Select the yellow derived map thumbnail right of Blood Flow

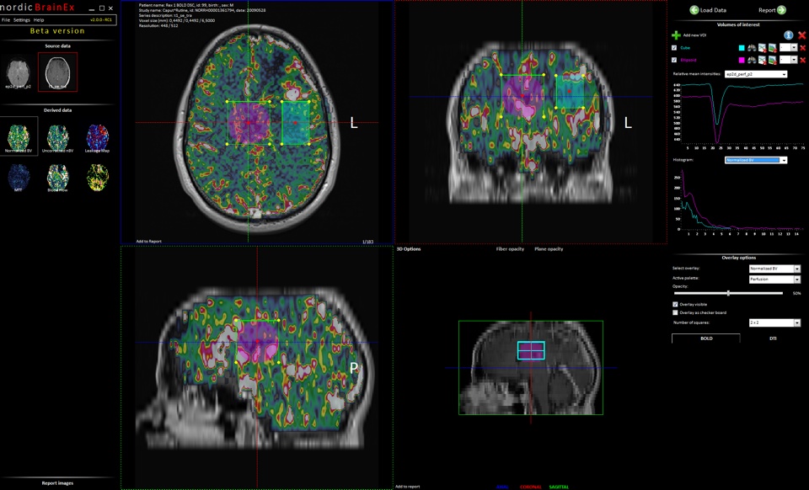[97, 177]
